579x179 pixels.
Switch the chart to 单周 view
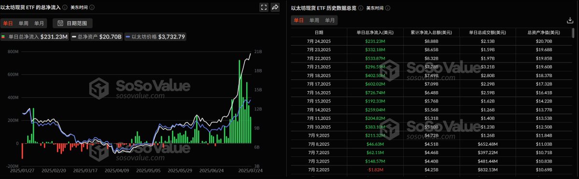pos(23,23)
